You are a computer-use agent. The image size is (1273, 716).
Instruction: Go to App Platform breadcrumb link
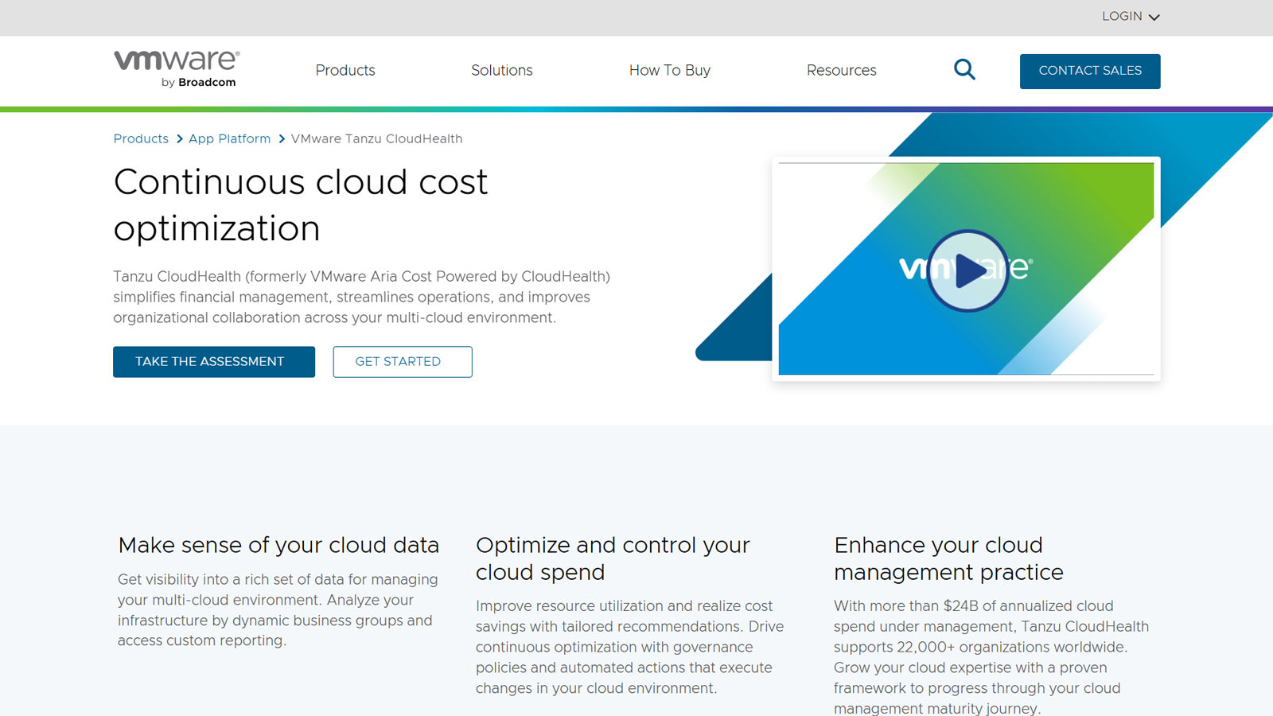[x=229, y=138]
